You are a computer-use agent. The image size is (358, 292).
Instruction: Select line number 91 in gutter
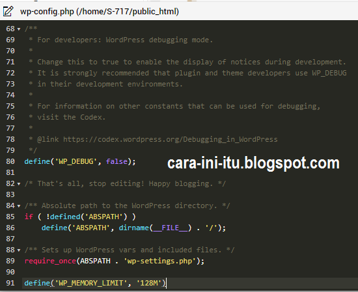point(10,283)
